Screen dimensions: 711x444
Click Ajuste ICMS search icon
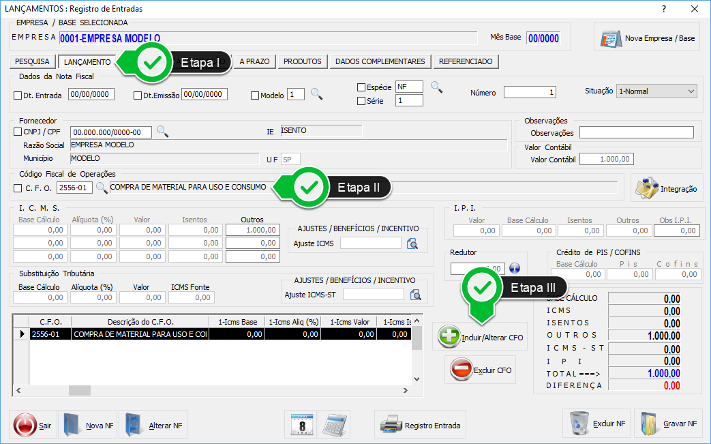412,243
